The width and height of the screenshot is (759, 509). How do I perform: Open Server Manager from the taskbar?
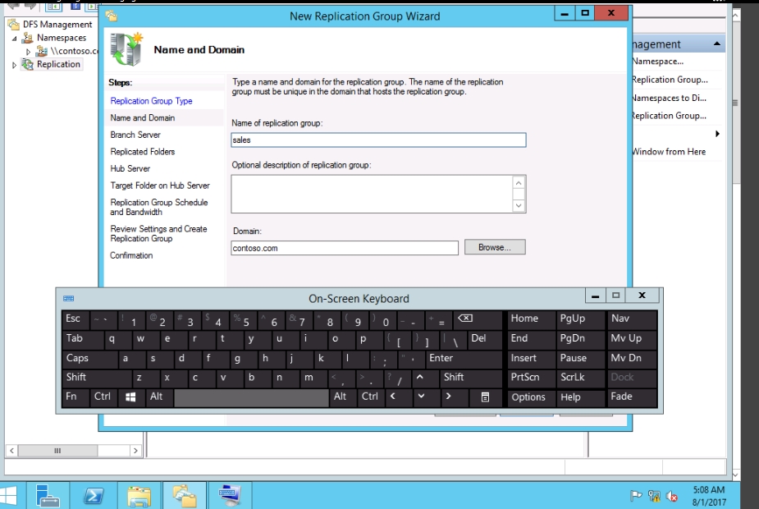(x=48, y=496)
